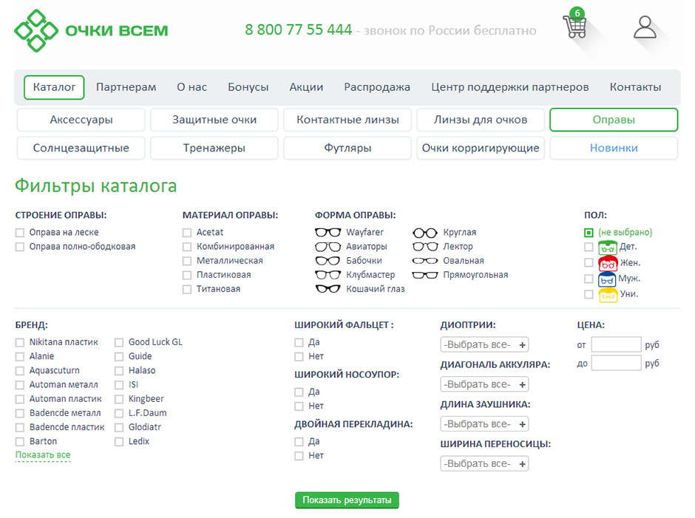This screenshot has height=518, width=695.
Task: Click the Дет. child face icon
Action: click(x=608, y=247)
